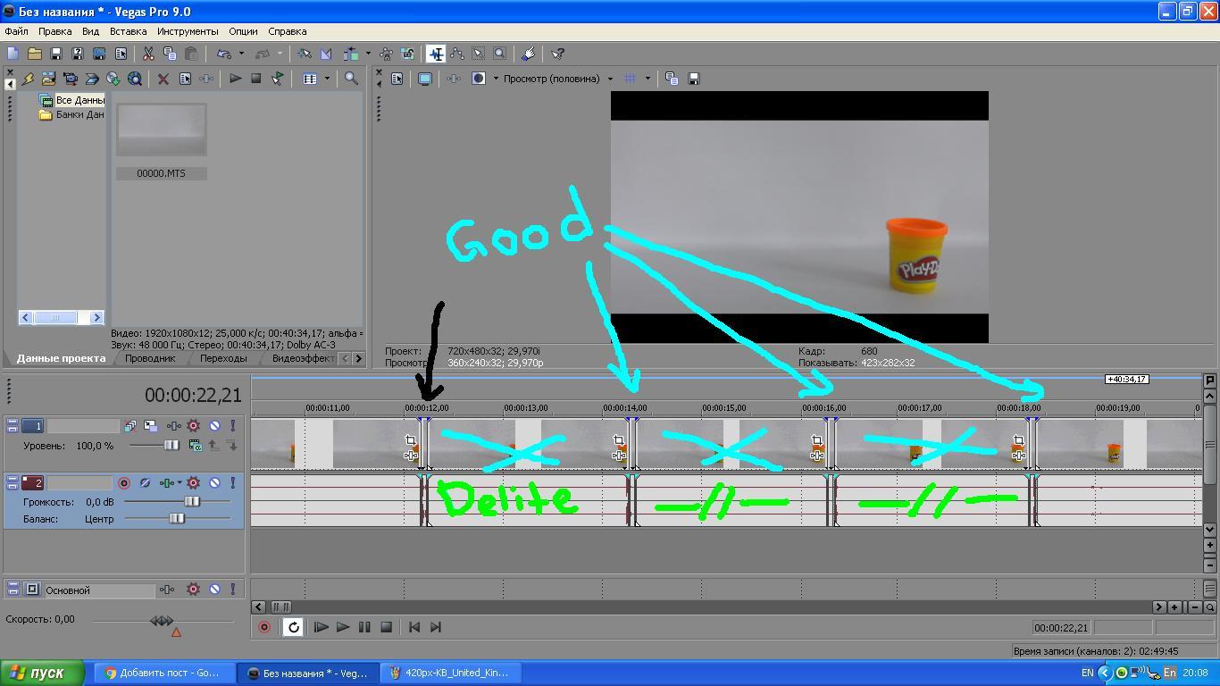Image resolution: width=1220 pixels, height=686 pixels.
Task: Open project video properties icon in preview toolbar
Action: pos(397,79)
